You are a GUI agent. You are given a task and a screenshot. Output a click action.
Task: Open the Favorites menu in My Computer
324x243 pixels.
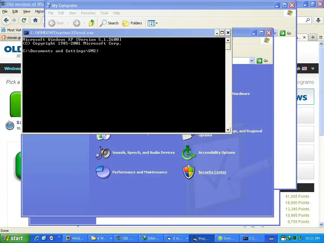pos(88,13)
